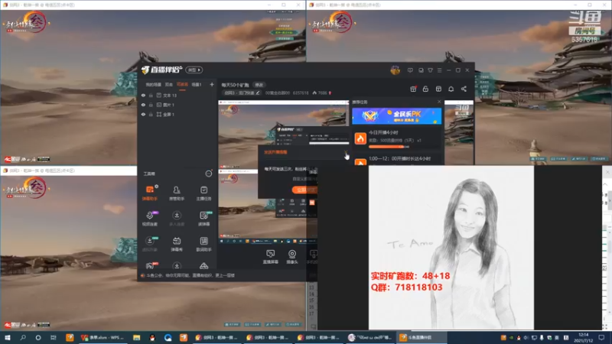Click the speaker announcement icon at bottom bar
The image size is (612, 344).
[142, 275]
